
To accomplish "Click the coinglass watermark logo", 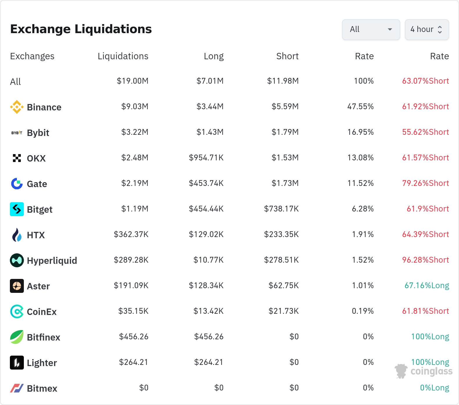I will [424, 371].
